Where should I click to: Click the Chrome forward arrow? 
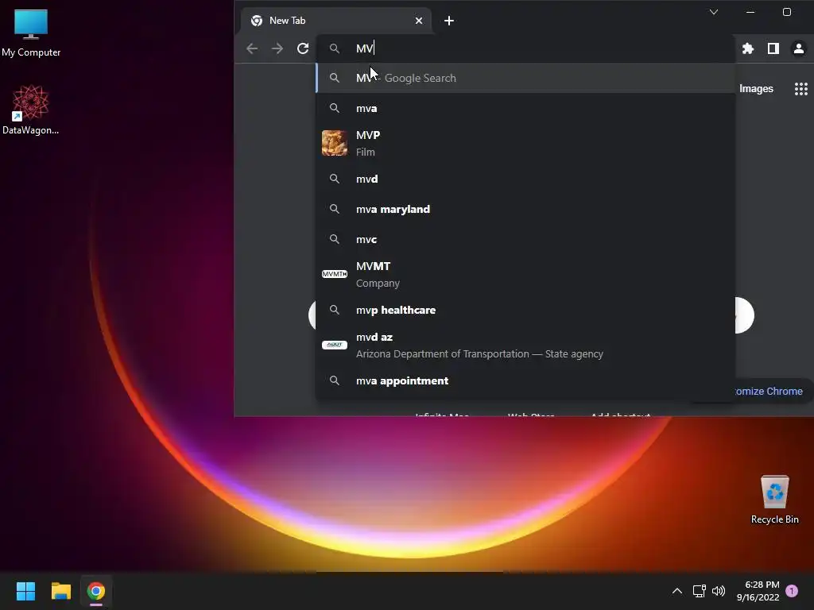pos(277,48)
